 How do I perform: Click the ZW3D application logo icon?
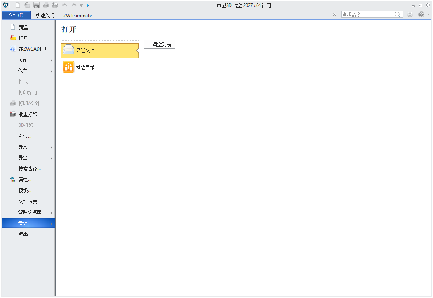click(5, 5)
